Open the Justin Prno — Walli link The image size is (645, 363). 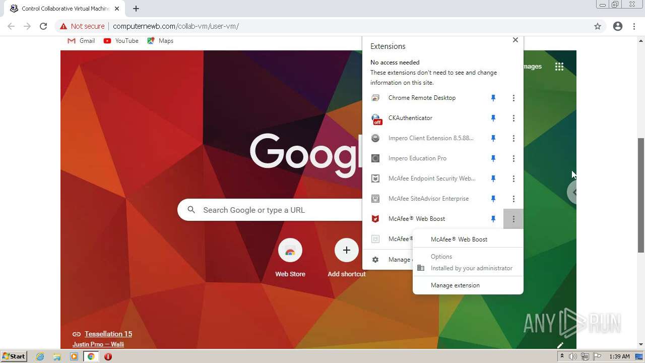tap(98, 344)
